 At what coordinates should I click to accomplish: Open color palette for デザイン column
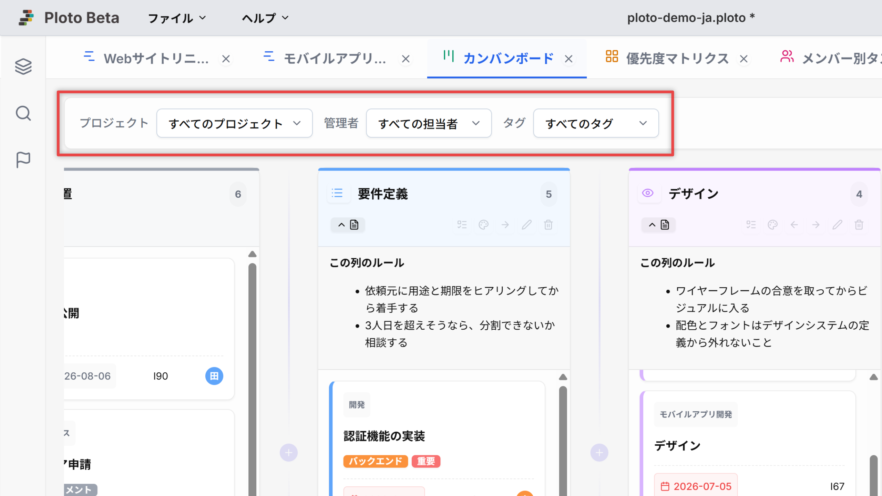[773, 225]
